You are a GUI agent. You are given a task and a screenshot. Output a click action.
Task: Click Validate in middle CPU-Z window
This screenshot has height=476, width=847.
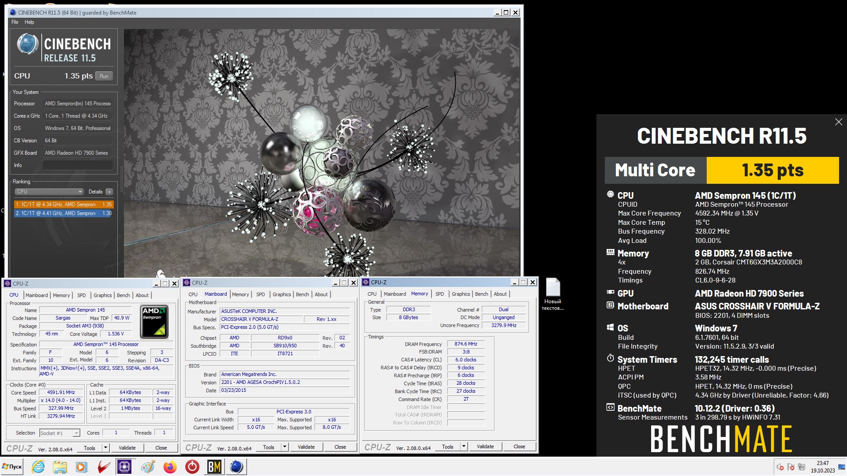pos(306,447)
